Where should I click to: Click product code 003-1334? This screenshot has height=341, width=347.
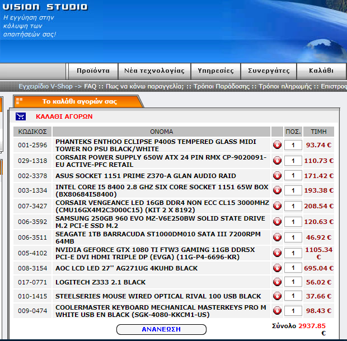(x=32, y=190)
